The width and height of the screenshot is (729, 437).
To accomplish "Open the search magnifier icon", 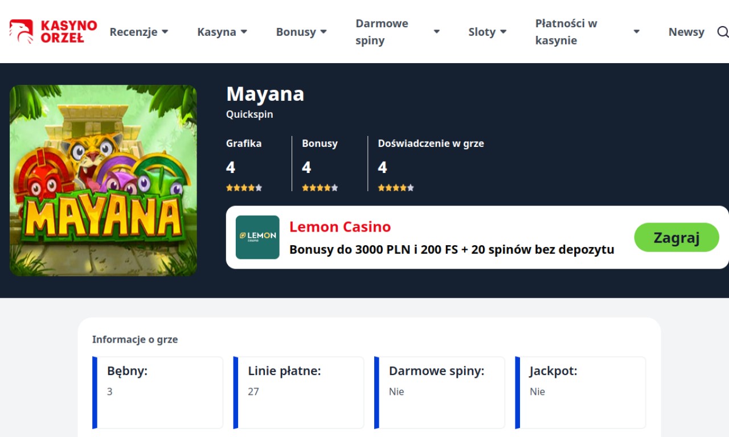I will pyautogui.click(x=722, y=32).
